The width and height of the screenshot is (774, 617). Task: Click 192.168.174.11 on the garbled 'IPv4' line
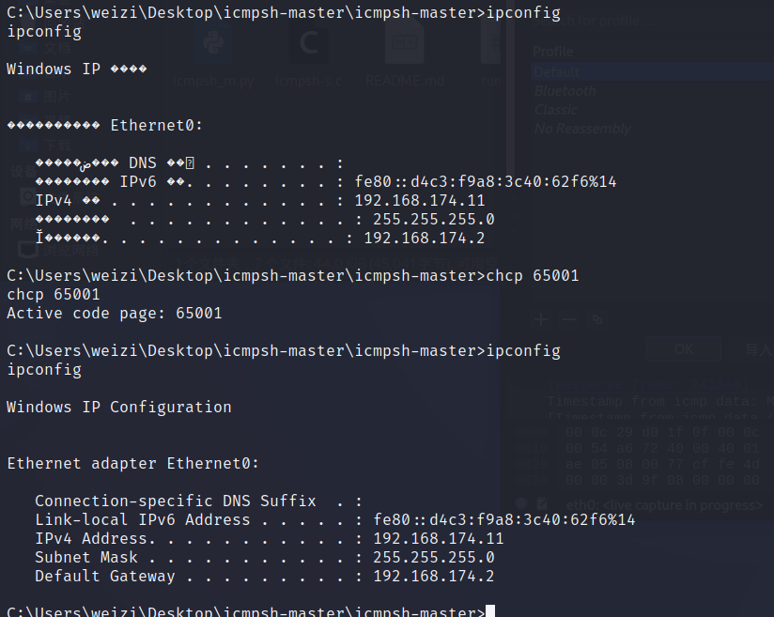[x=420, y=200]
